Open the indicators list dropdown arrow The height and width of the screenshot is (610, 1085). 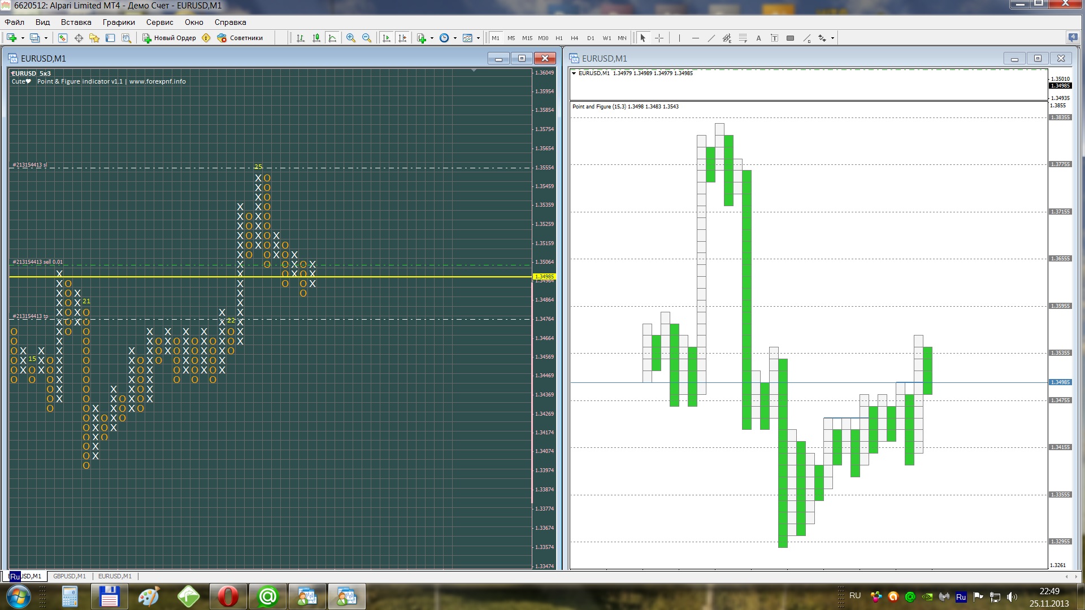pyautogui.click(x=432, y=38)
